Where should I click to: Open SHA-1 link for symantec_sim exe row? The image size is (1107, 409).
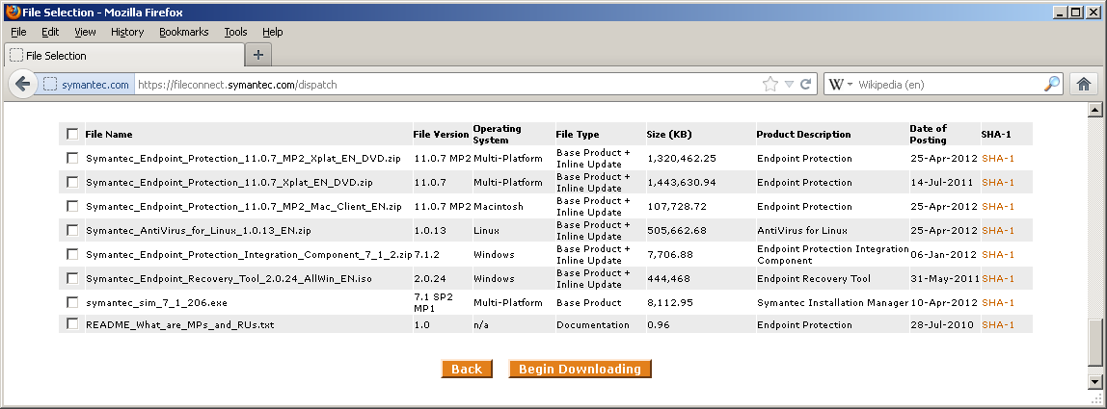click(998, 302)
